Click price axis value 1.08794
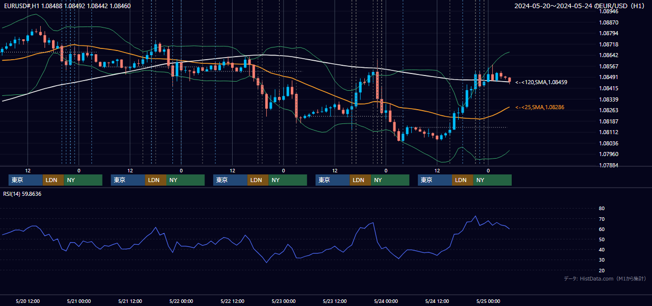The image size is (652, 306). (x=609, y=34)
